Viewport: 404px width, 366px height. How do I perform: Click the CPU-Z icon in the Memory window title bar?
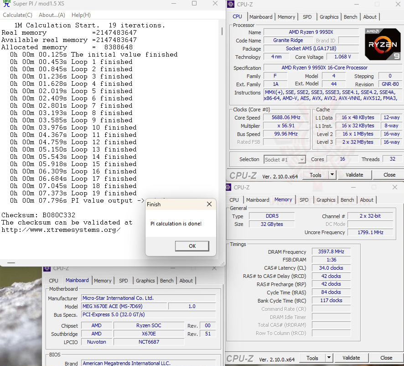(x=228, y=187)
